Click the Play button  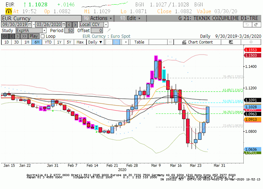point(34,36)
